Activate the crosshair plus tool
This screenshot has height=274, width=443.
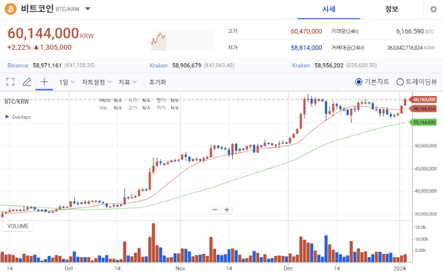click(x=44, y=82)
